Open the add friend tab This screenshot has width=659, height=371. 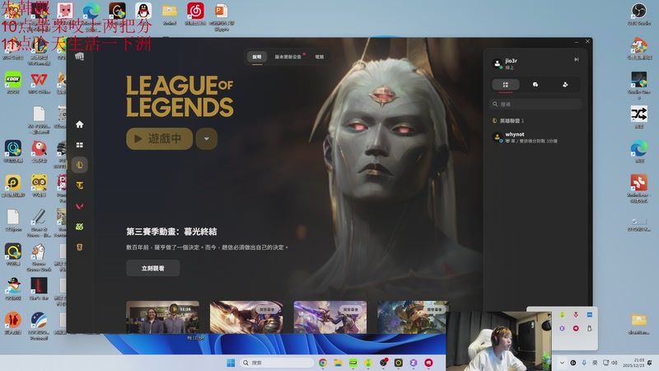coord(565,85)
